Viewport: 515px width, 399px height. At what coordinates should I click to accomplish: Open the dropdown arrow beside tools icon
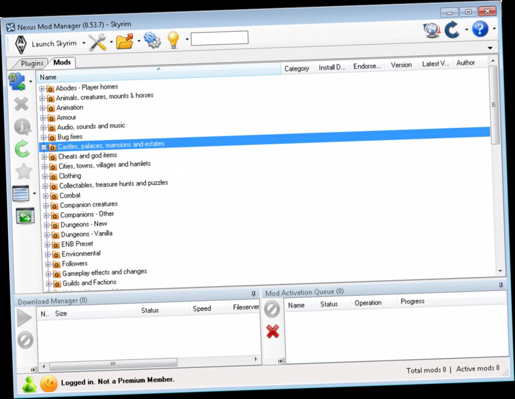112,42
